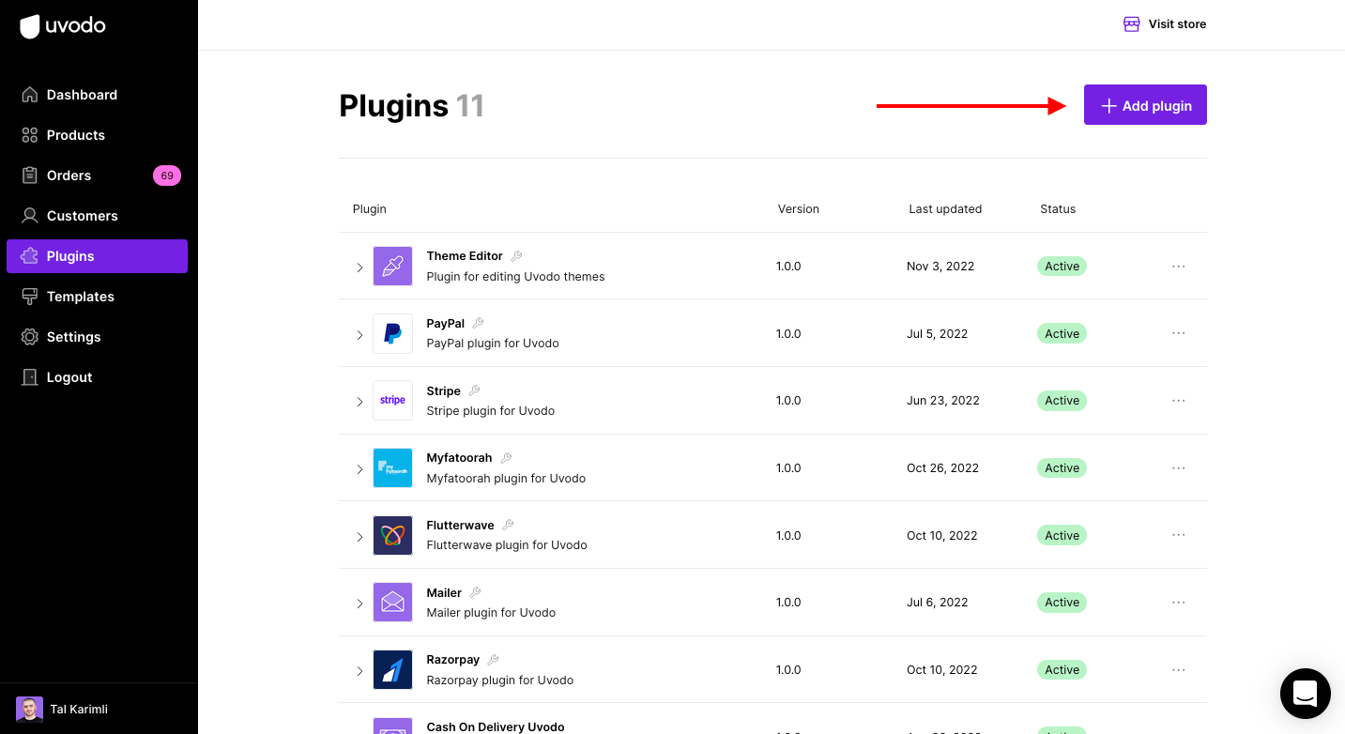Open the Flutterwave more options menu
This screenshot has height=734, width=1345.
pos(1179,535)
